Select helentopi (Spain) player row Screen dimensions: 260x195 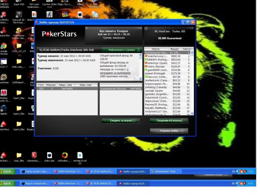pos(167,63)
